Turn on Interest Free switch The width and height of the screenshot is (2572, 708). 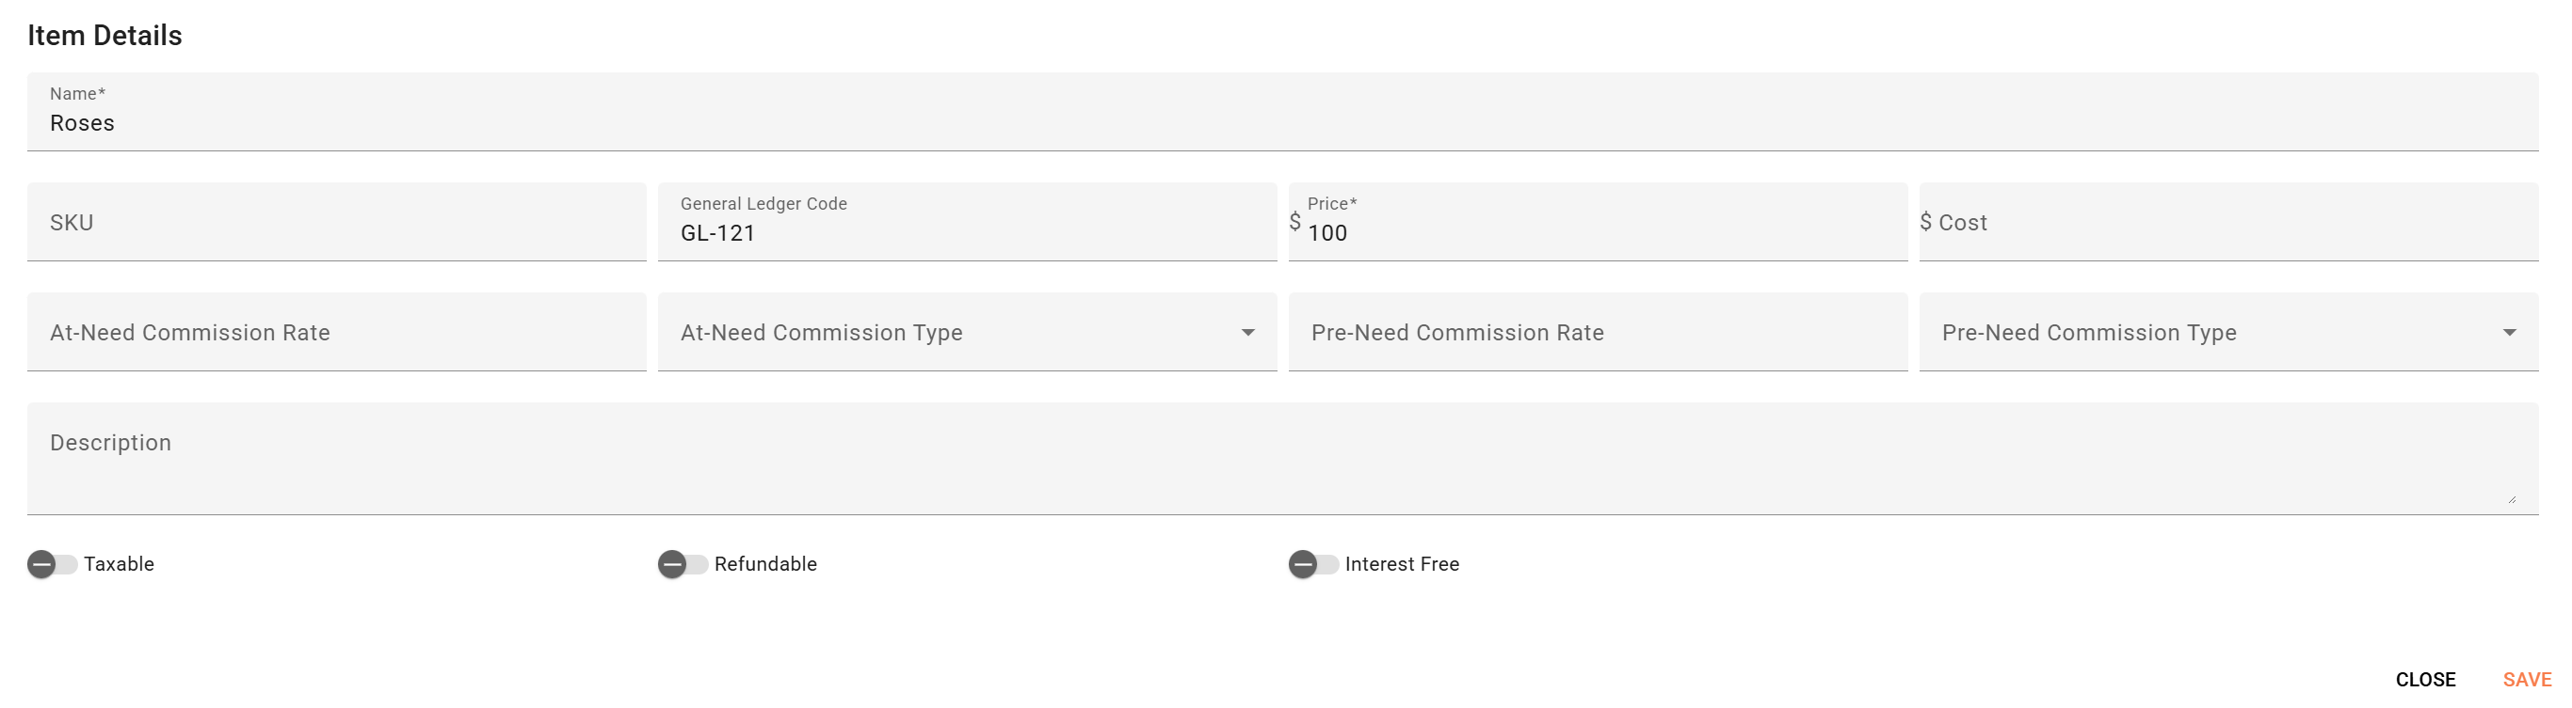[1313, 564]
